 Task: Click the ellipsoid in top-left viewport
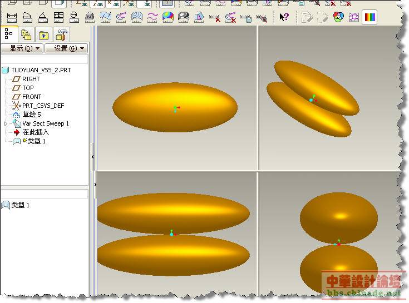click(x=175, y=107)
